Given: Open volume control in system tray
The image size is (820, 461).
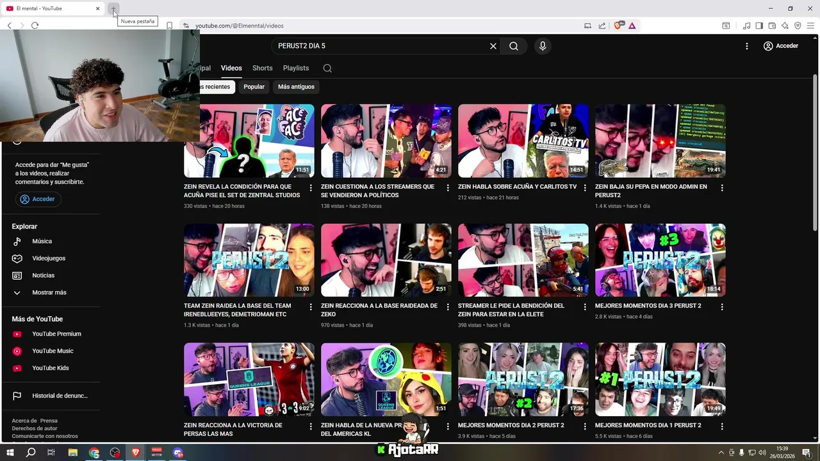Looking at the screenshot, I should tap(762, 453).
